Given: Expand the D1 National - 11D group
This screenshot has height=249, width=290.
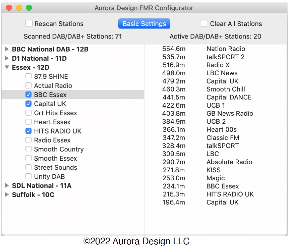Looking at the screenshot, I should 7,58.
